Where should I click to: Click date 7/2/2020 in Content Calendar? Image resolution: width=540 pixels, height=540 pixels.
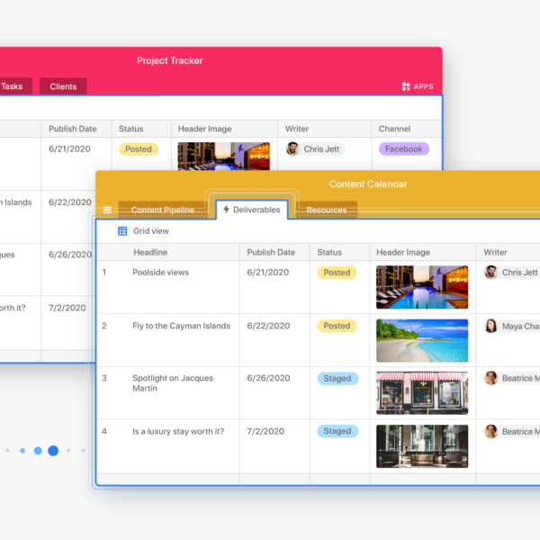(x=265, y=431)
